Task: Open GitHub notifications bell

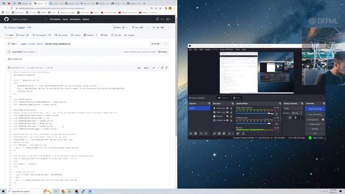Action: click(x=157, y=19)
